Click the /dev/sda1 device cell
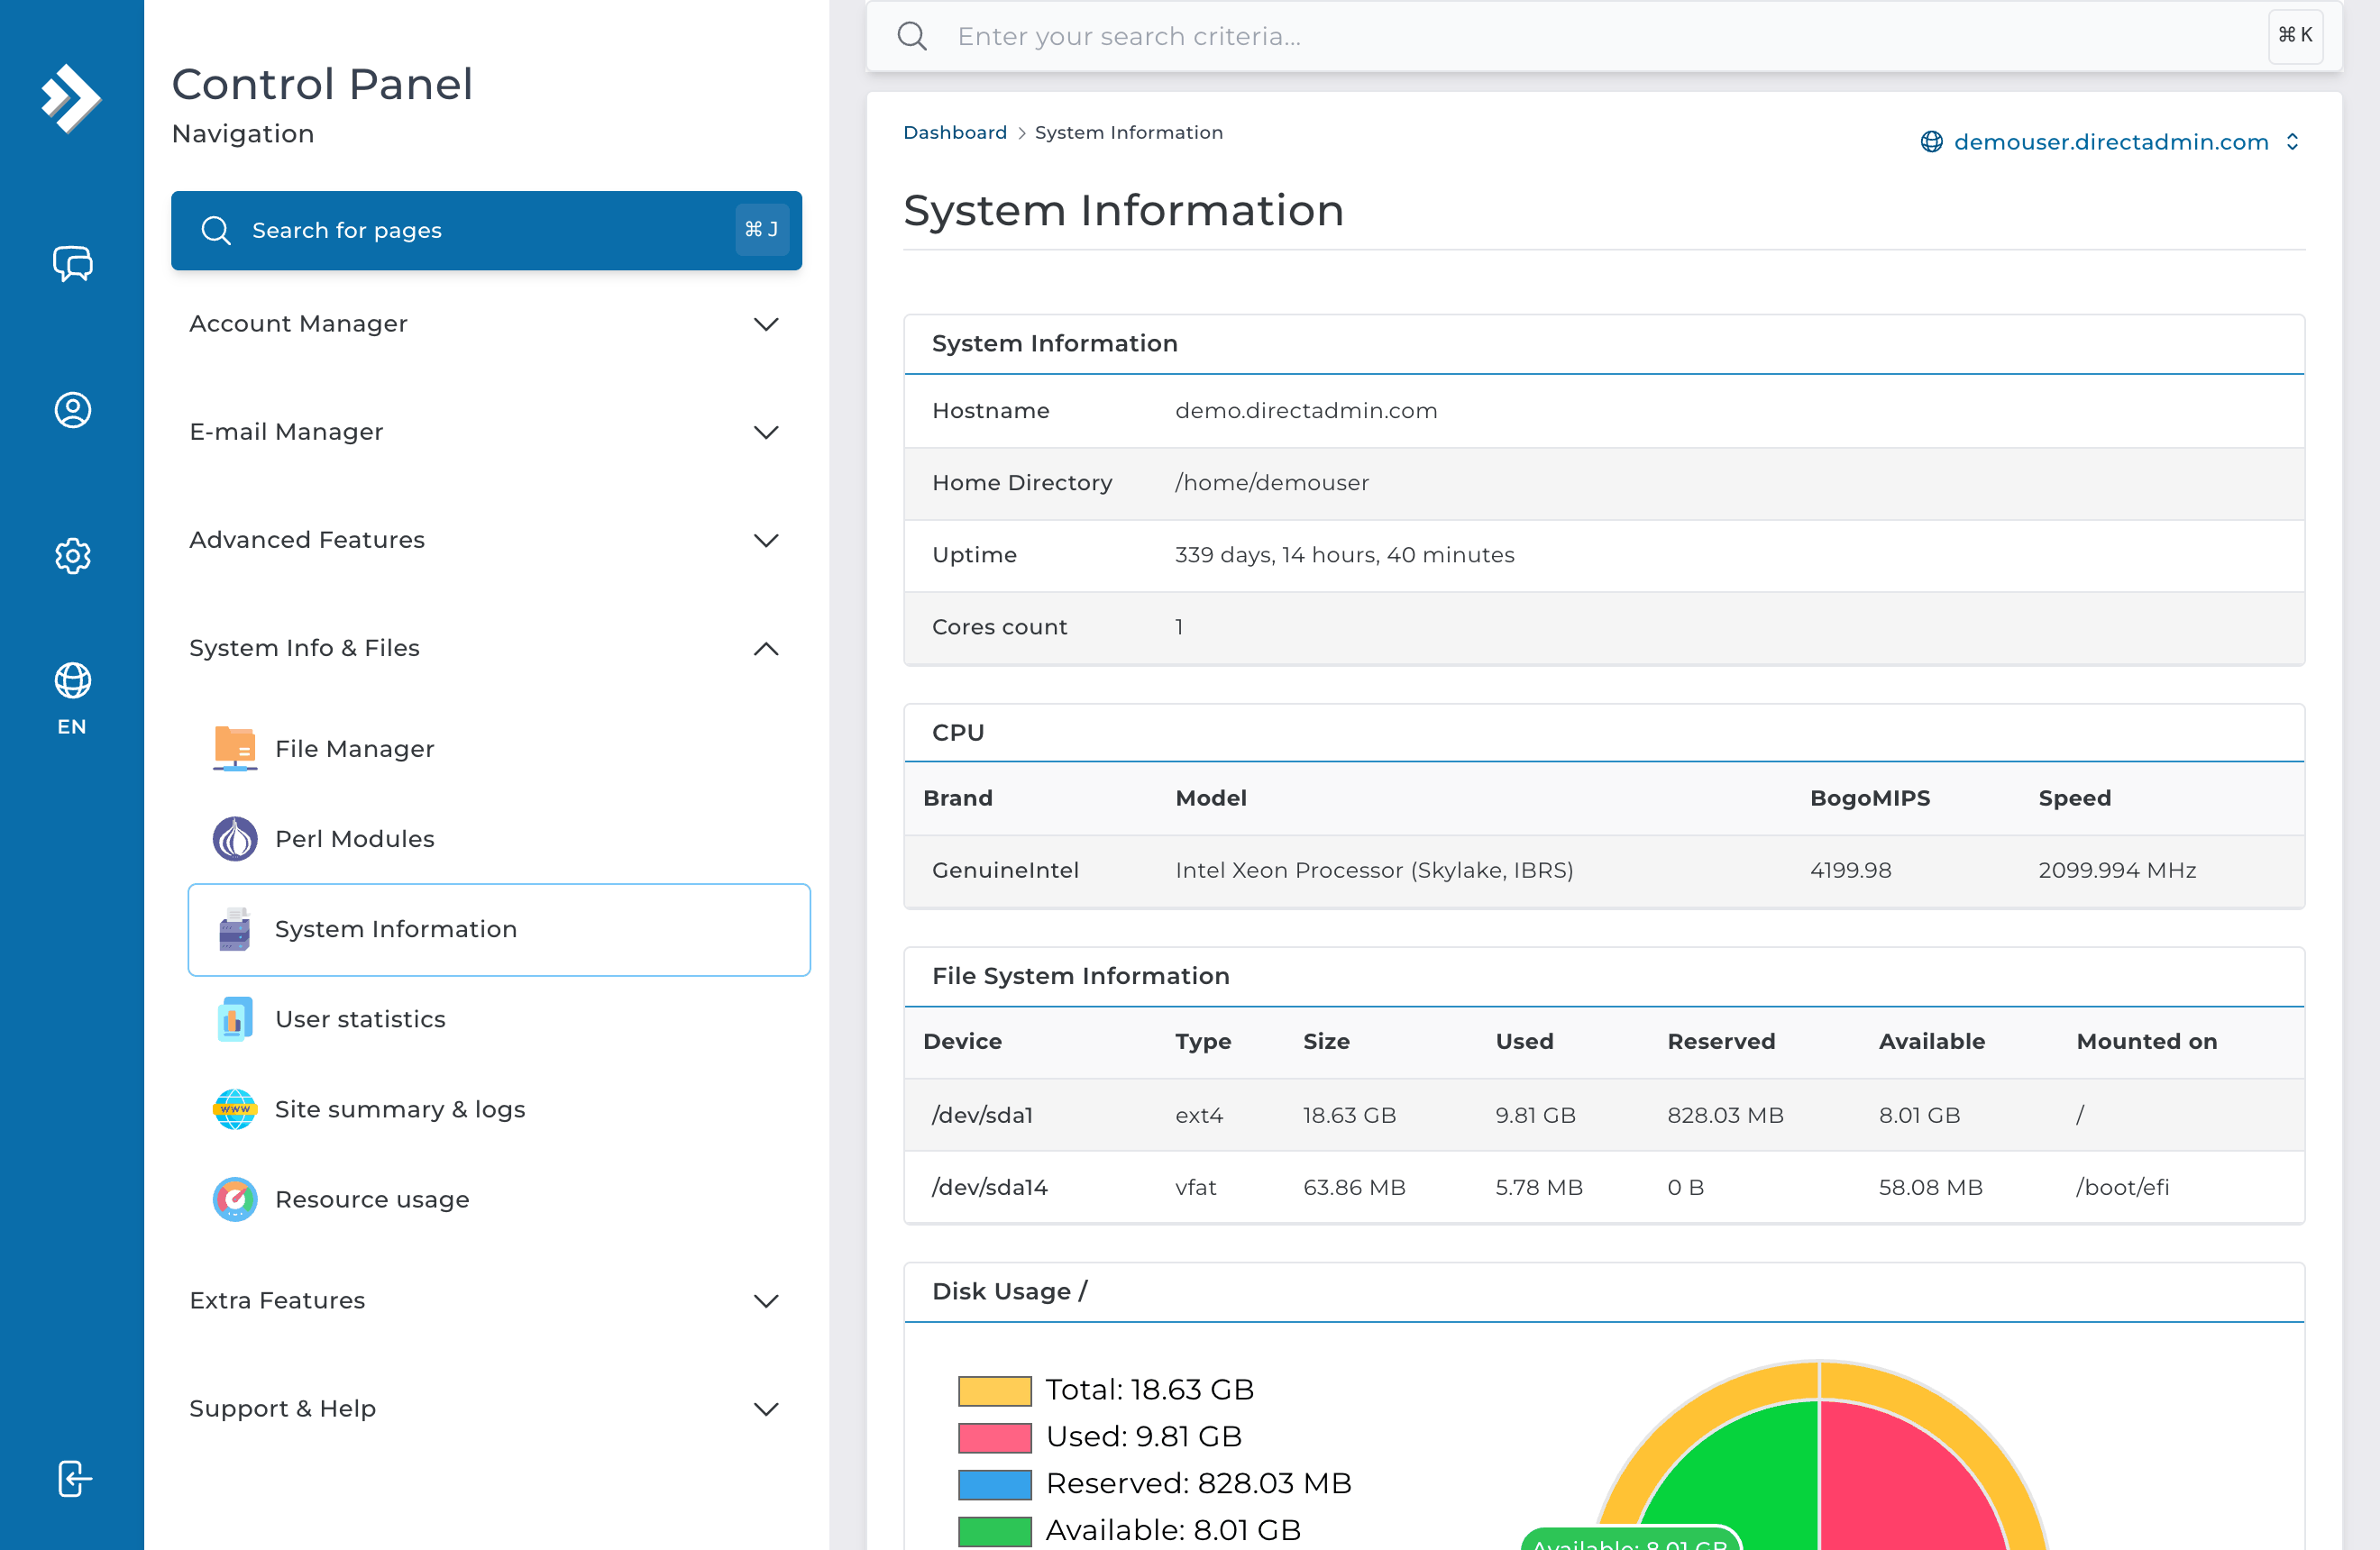 point(982,1116)
